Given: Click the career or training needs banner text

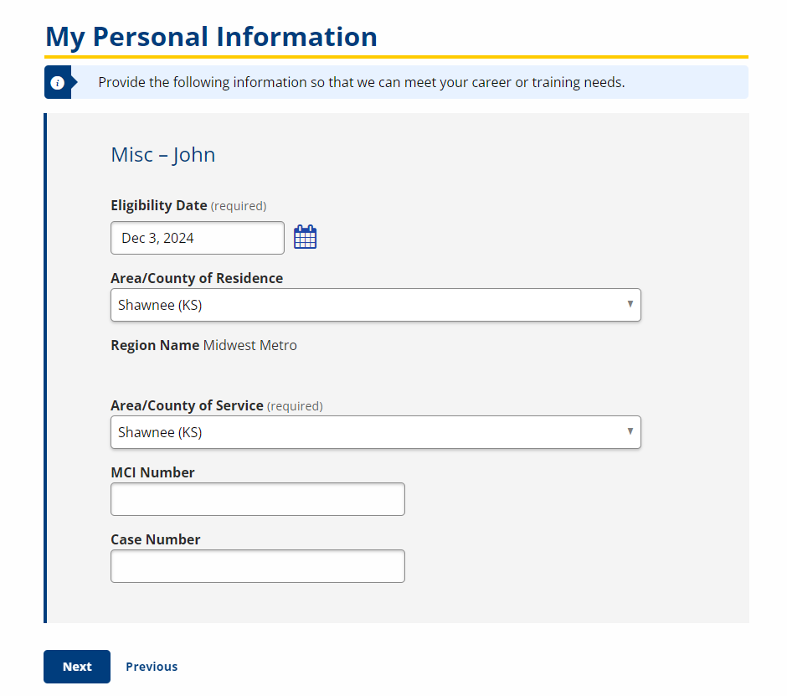Looking at the screenshot, I should 362,82.
